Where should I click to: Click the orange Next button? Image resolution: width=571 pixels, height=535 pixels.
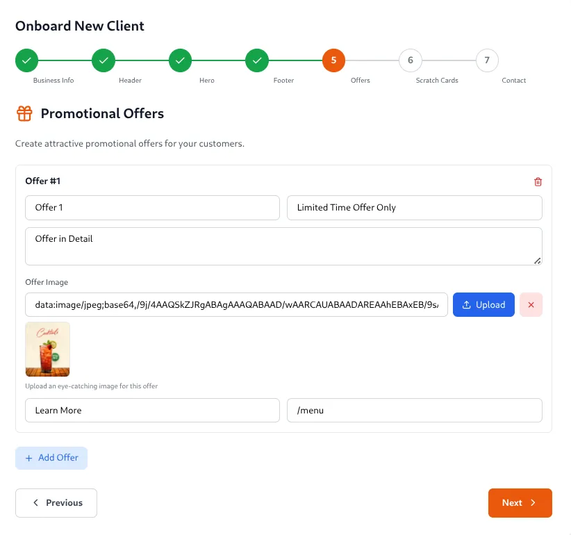pyautogui.click(x=520, y=503)
